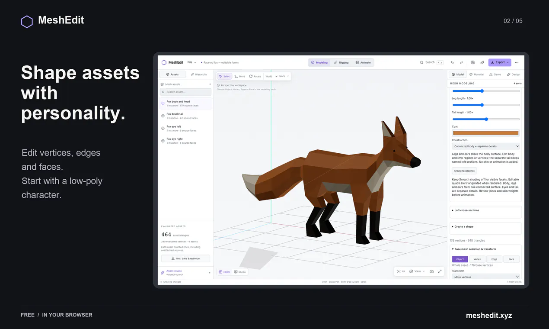Choose Vertex selection mode

477,259
